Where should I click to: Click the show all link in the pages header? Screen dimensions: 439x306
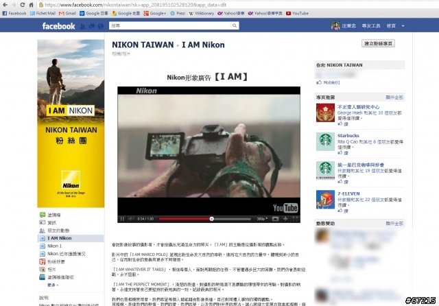click(x=394, y=97)
